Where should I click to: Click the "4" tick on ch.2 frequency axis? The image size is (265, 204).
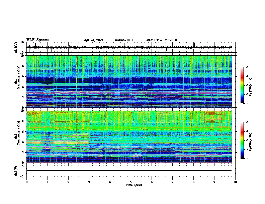tap(24, 142)
